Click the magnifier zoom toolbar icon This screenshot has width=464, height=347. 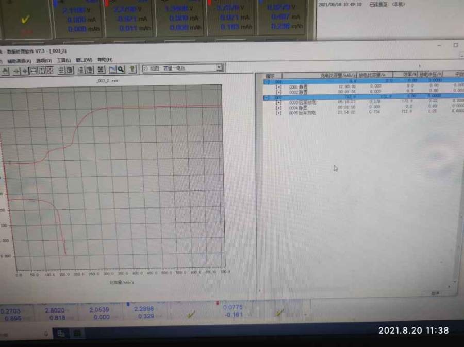pyautogui.click(x=121, y=70)
